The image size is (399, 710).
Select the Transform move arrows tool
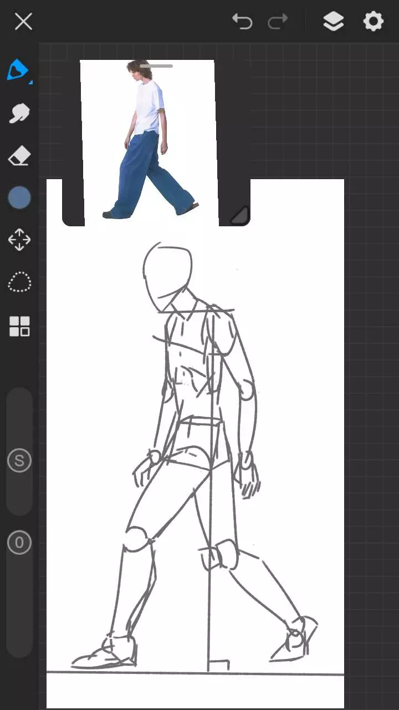tap(19, 240)
